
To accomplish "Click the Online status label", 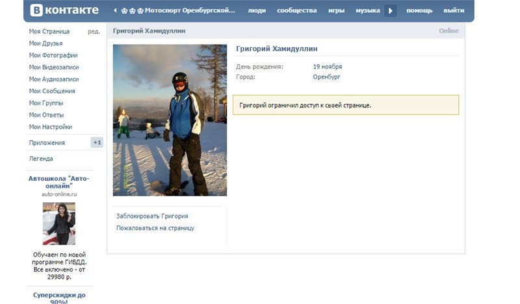I will [448, 30].
